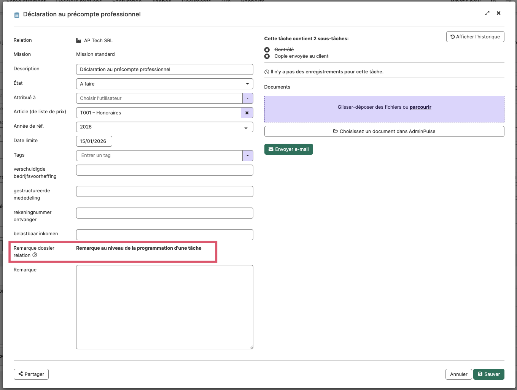Open the Année de réf. 2026 dropdown

click(x=165, y=127)
